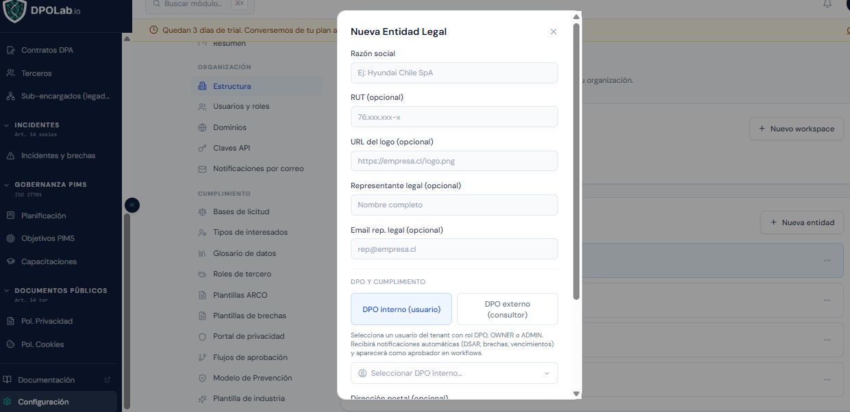The height and width of the screenshot is (412, 850).
Task: Collapse the sidebar with chevron button
Action: point(132,205)
